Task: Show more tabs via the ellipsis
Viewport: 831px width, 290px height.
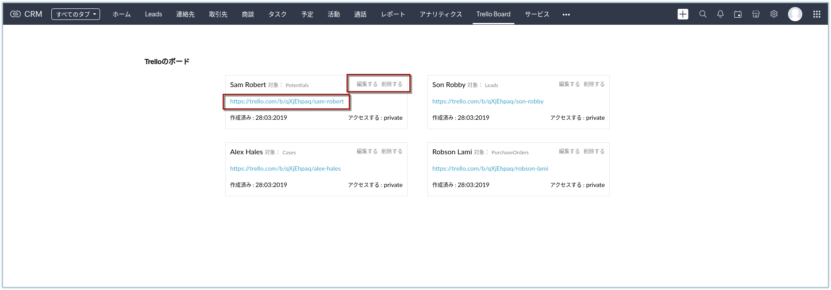Action: [566, 15]
